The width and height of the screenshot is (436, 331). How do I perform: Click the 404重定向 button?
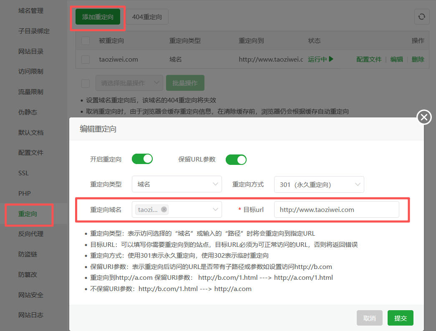click(147, 17)
